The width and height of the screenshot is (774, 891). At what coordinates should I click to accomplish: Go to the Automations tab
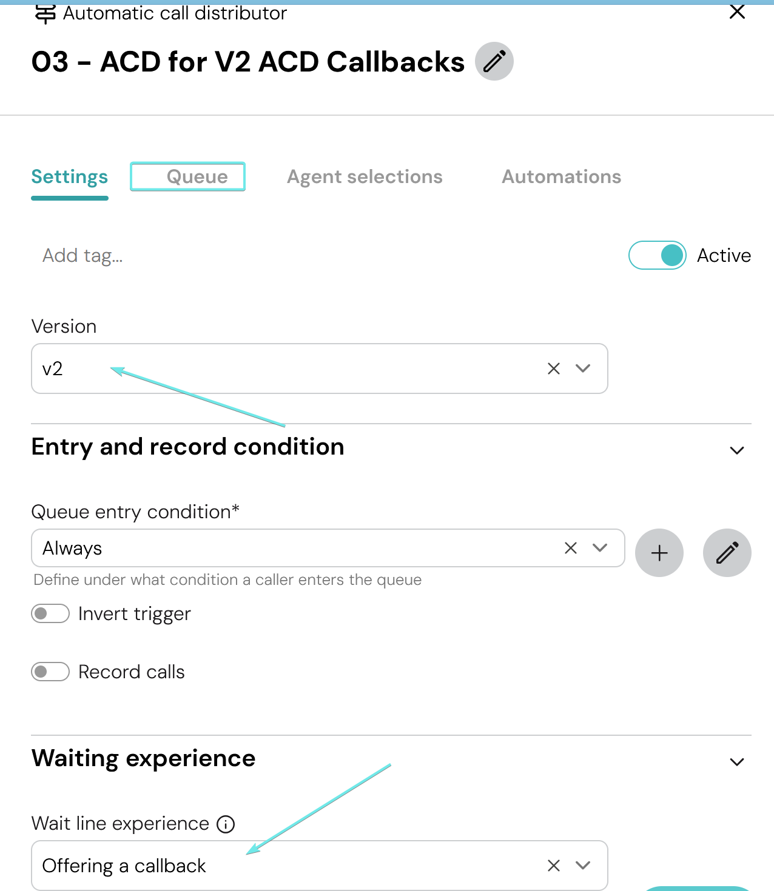pos(561,176)
